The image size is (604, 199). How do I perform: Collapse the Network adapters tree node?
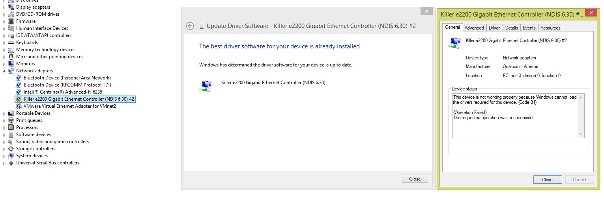[x=4, y=71]
